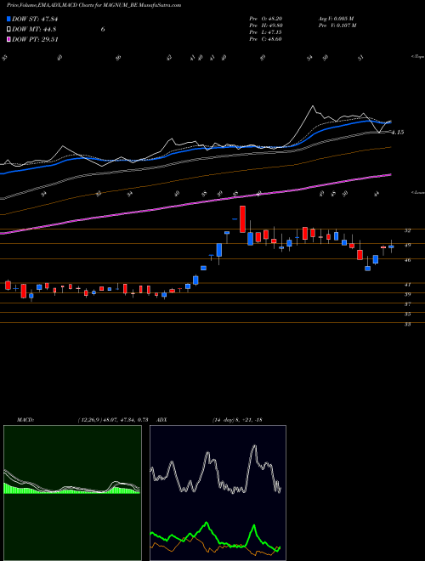Click the 39 price level label
The image size is (425, 561).
click(407, 294)
